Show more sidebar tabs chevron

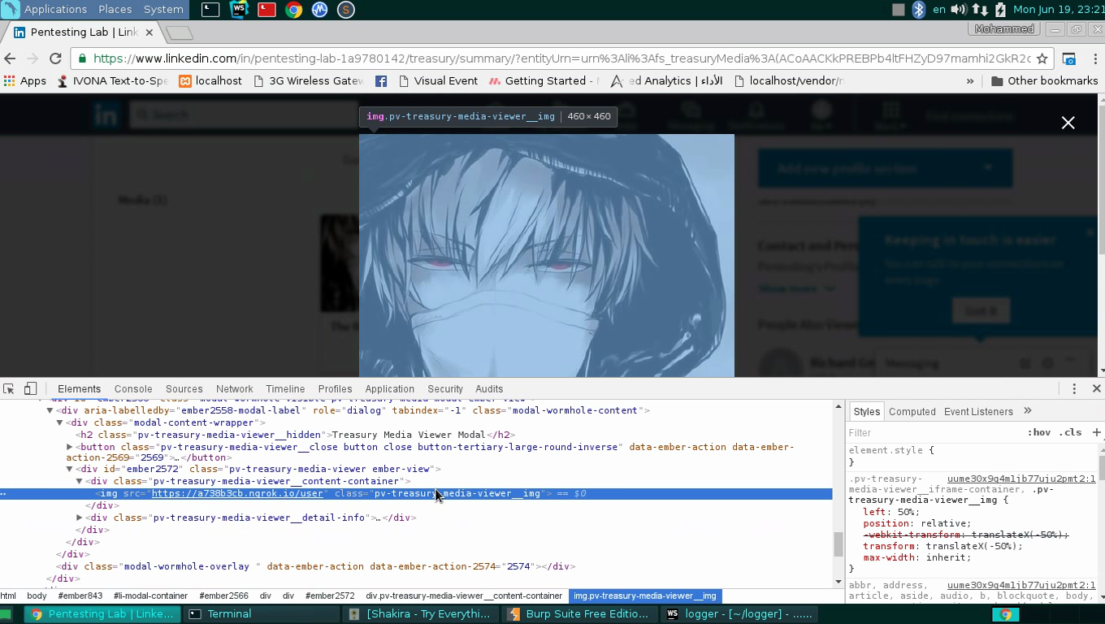click(1027, 411)
